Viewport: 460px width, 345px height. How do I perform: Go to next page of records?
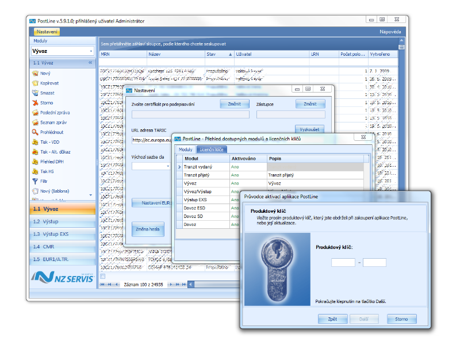(178, 284)
